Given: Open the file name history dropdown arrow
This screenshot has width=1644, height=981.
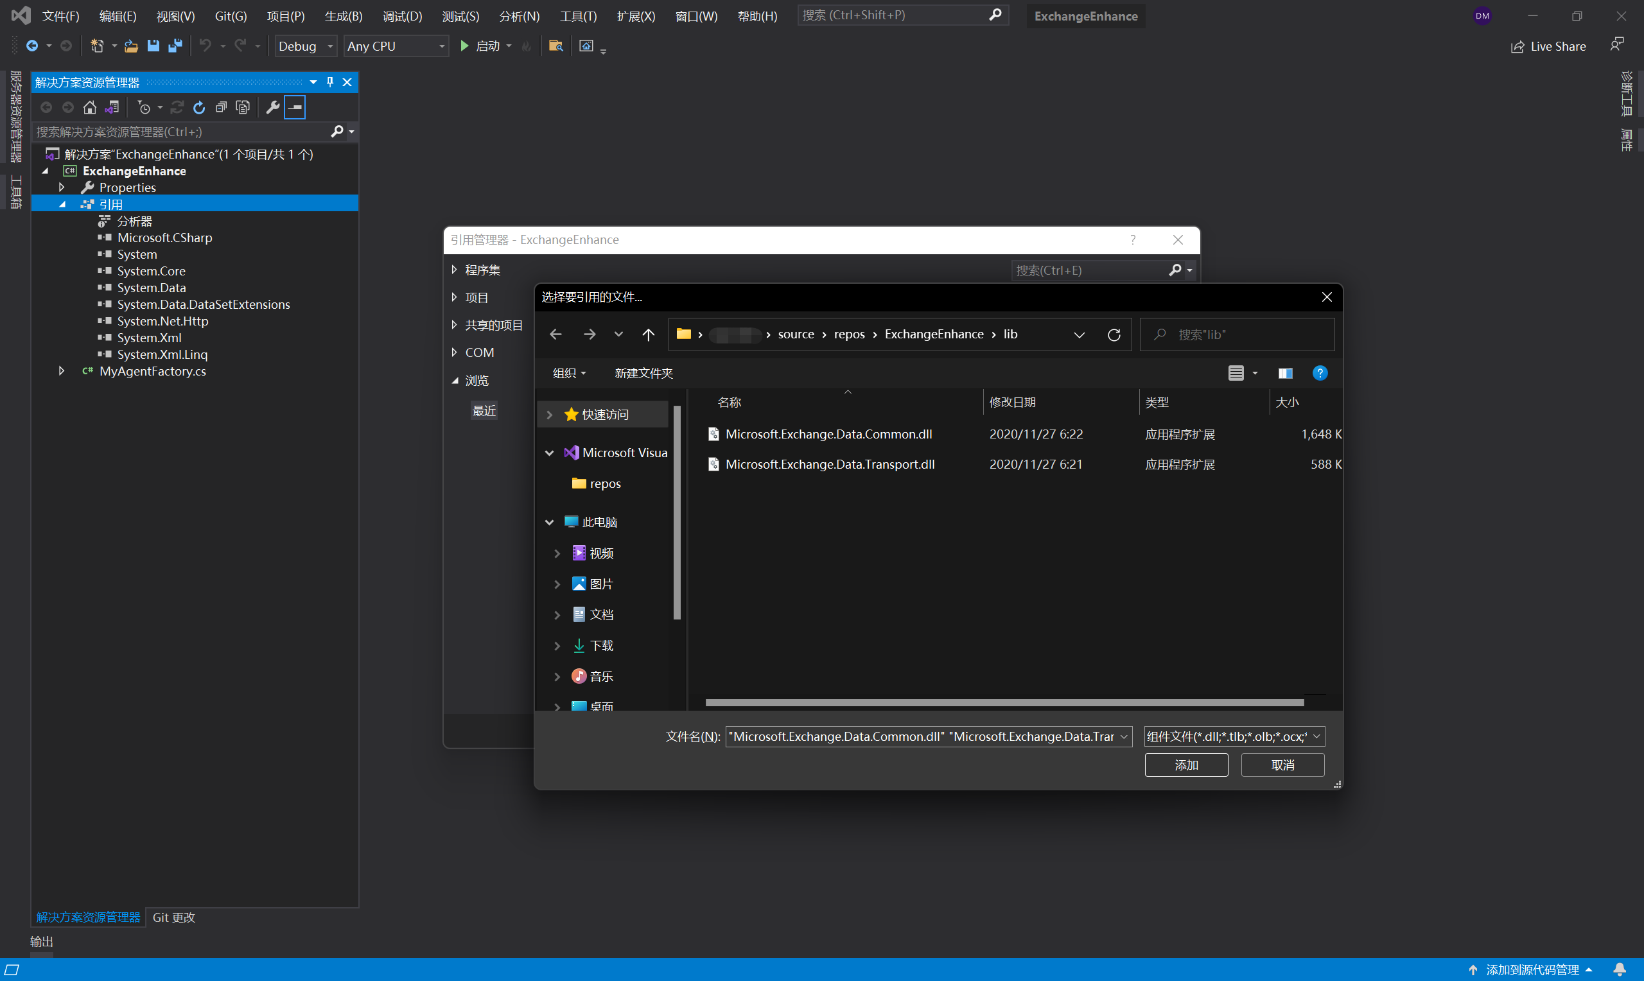Looking at the screenshot, I should point(1124,736).
